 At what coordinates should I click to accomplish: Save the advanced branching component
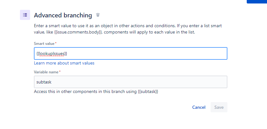219,107
